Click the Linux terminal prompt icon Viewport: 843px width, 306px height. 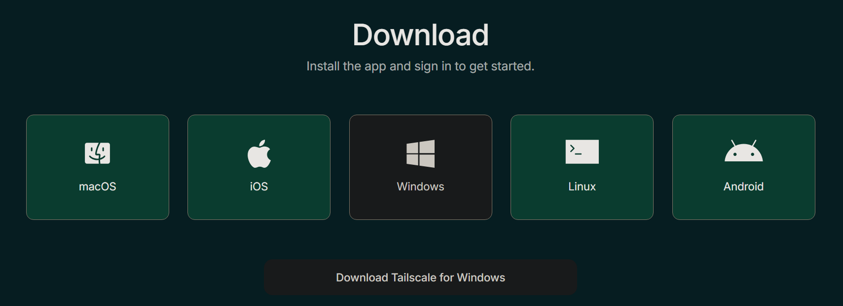coord(582,152)
